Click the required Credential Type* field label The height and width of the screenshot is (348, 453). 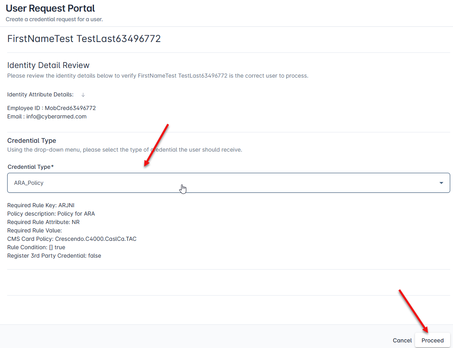(31, 167)
